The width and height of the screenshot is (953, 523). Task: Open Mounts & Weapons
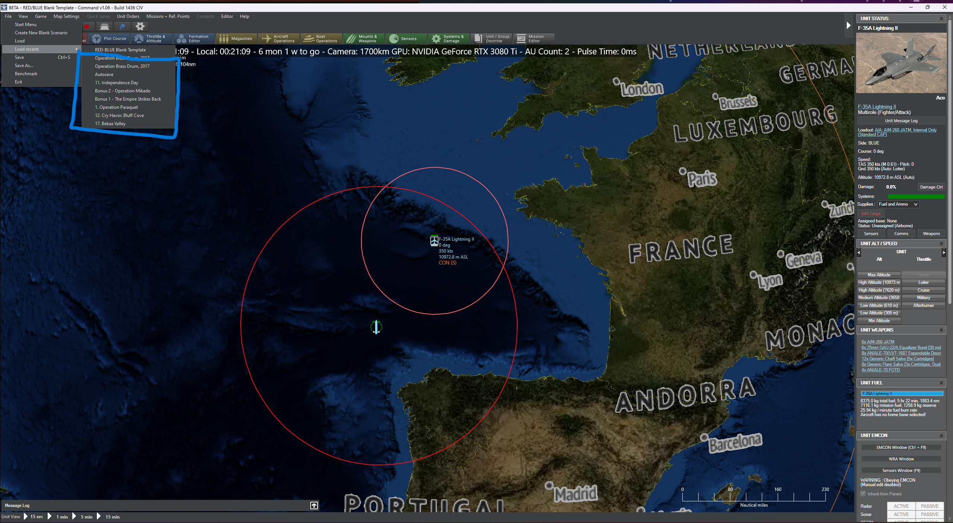[x=364, y=38]
